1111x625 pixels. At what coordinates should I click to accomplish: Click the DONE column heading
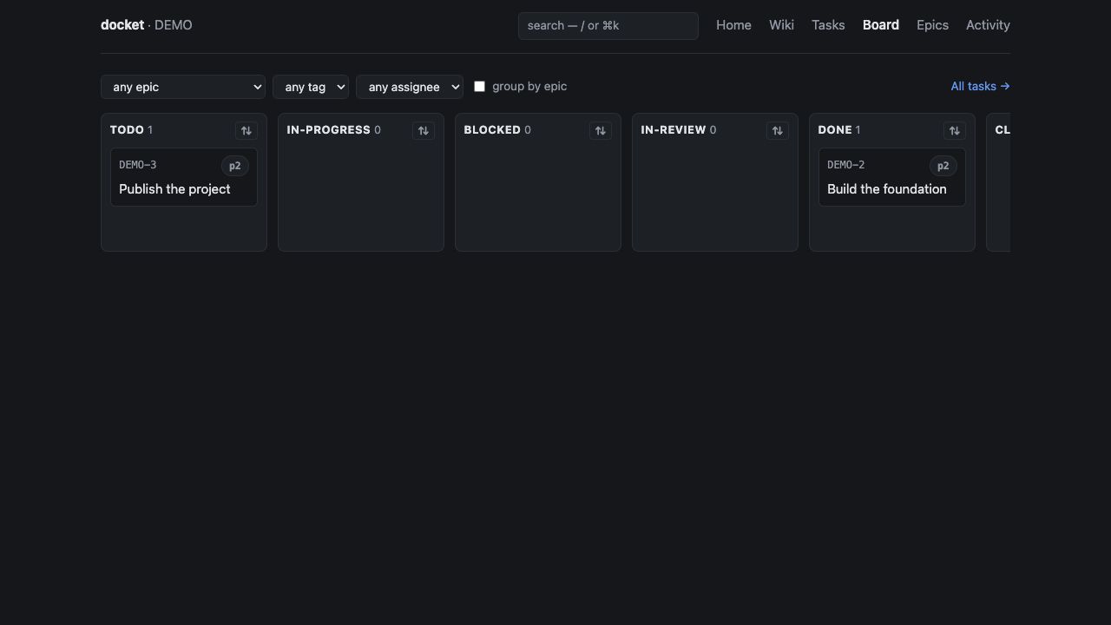pos(835,130)
